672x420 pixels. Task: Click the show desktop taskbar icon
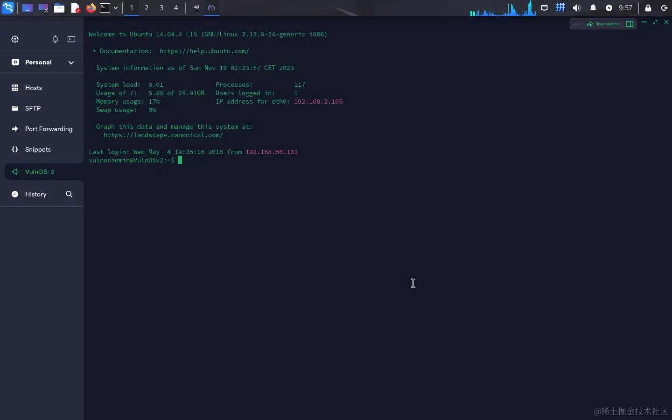pyautogui.click(x=28, y=8)
